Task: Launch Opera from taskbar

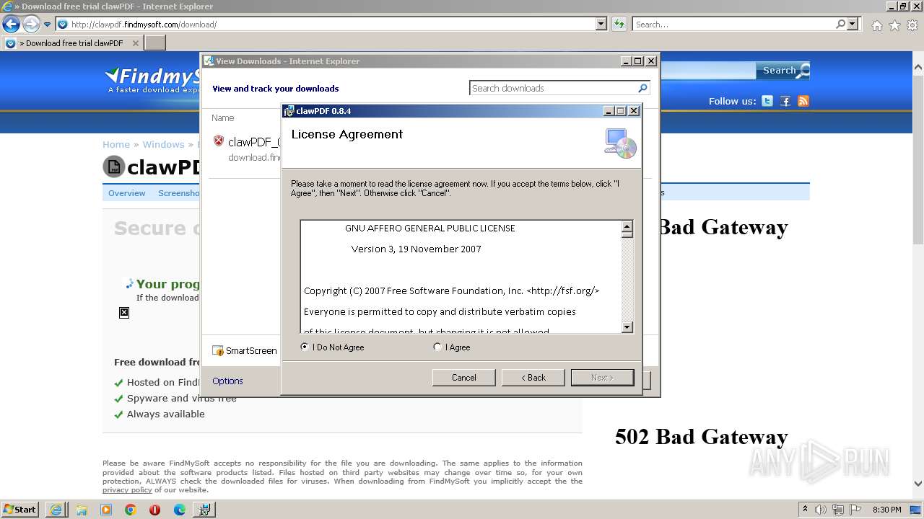Action: [154, 510]
